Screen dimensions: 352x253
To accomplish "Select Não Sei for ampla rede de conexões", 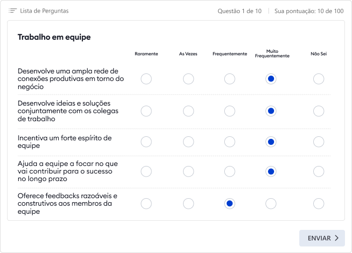I will point(318,79).
